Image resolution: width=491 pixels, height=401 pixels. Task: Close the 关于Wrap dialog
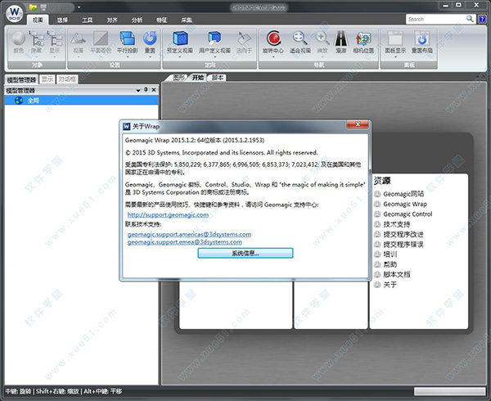(x=358, y=124)
